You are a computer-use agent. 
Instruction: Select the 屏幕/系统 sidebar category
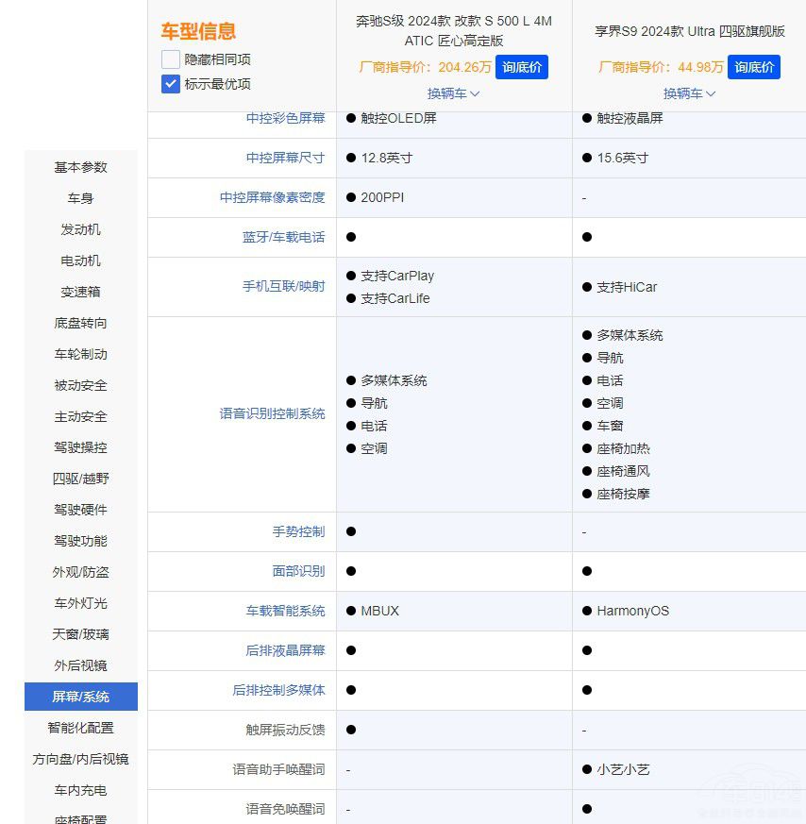[80, 697]
